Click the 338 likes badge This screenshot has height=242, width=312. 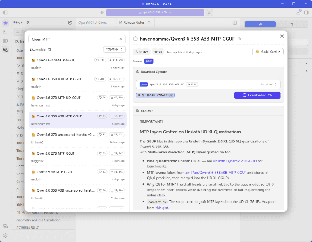coord(100,60)
